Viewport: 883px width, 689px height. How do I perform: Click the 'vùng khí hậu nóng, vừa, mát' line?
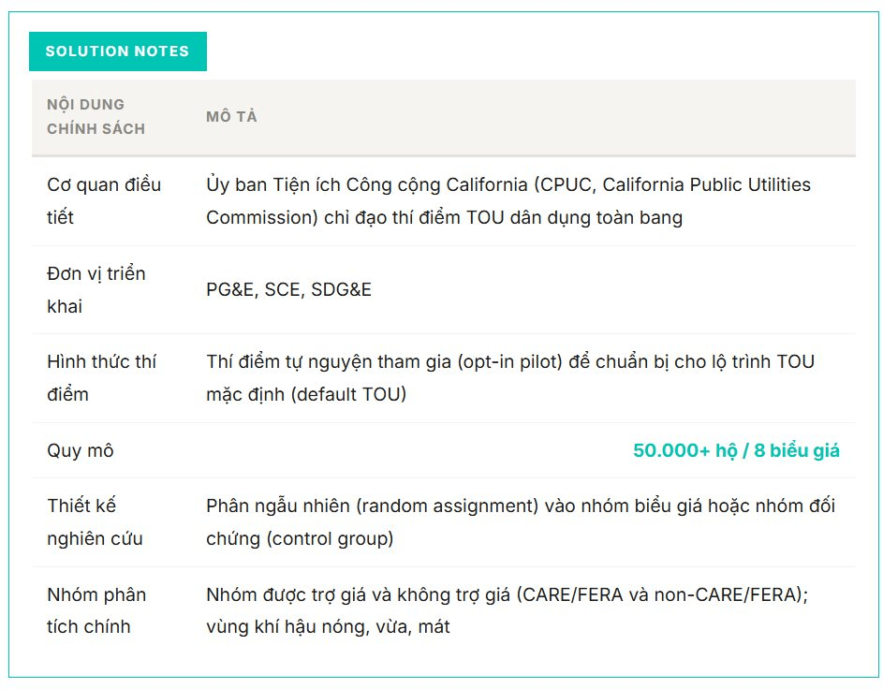pyautogui.click(x=328, y=626)
